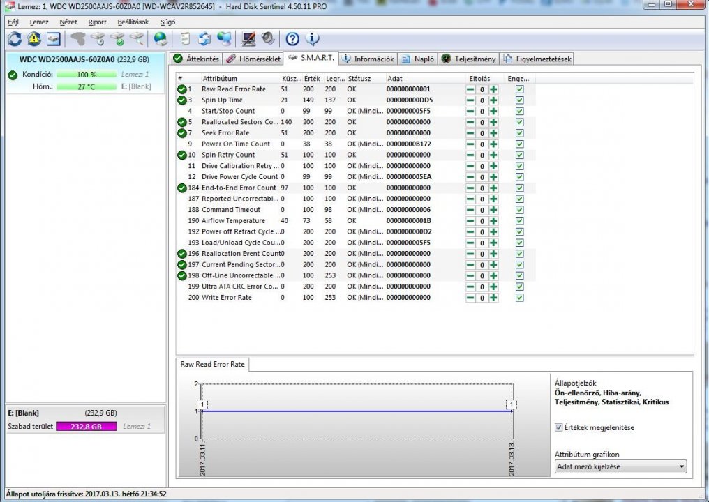Switch to the Figyelmeztetések tab
This screenshot has width=709, height=502.
[537, 59]
